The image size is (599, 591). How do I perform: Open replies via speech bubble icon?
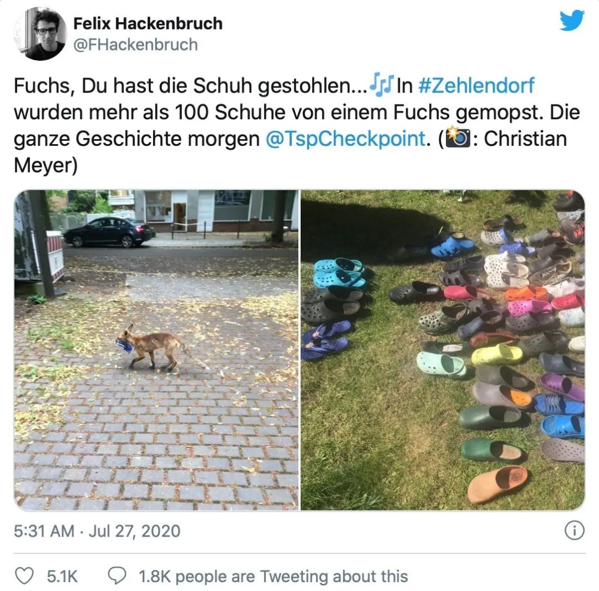[117, 575]
